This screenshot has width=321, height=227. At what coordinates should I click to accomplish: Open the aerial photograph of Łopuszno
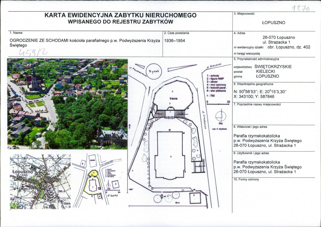pyautogui.click(x=67, y=104)
